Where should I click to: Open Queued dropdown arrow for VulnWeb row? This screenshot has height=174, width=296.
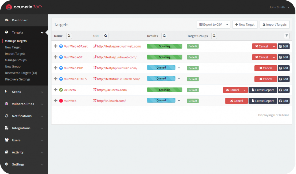point(179,101)
